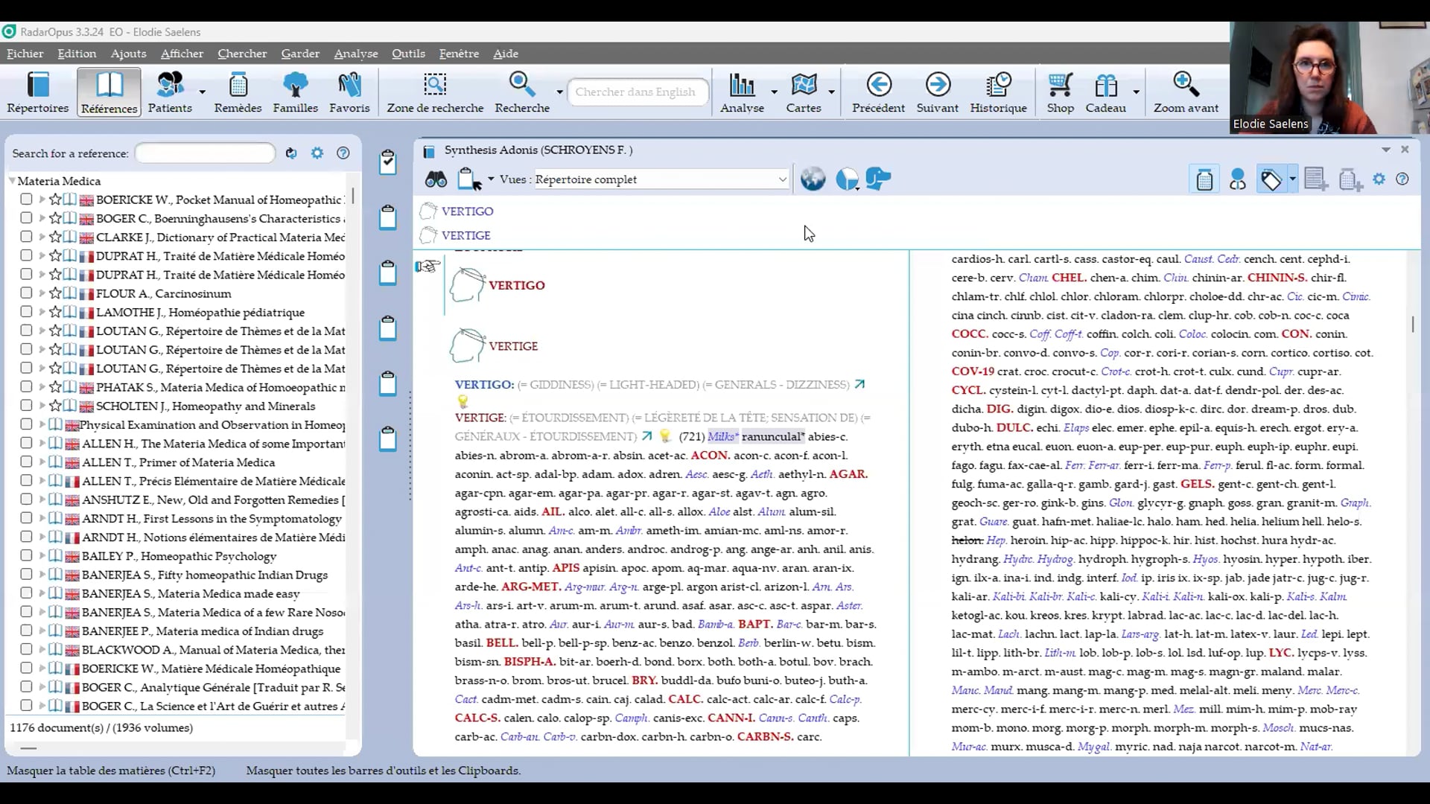Go forward with the Suivant arrow

(x=938, y=85)
